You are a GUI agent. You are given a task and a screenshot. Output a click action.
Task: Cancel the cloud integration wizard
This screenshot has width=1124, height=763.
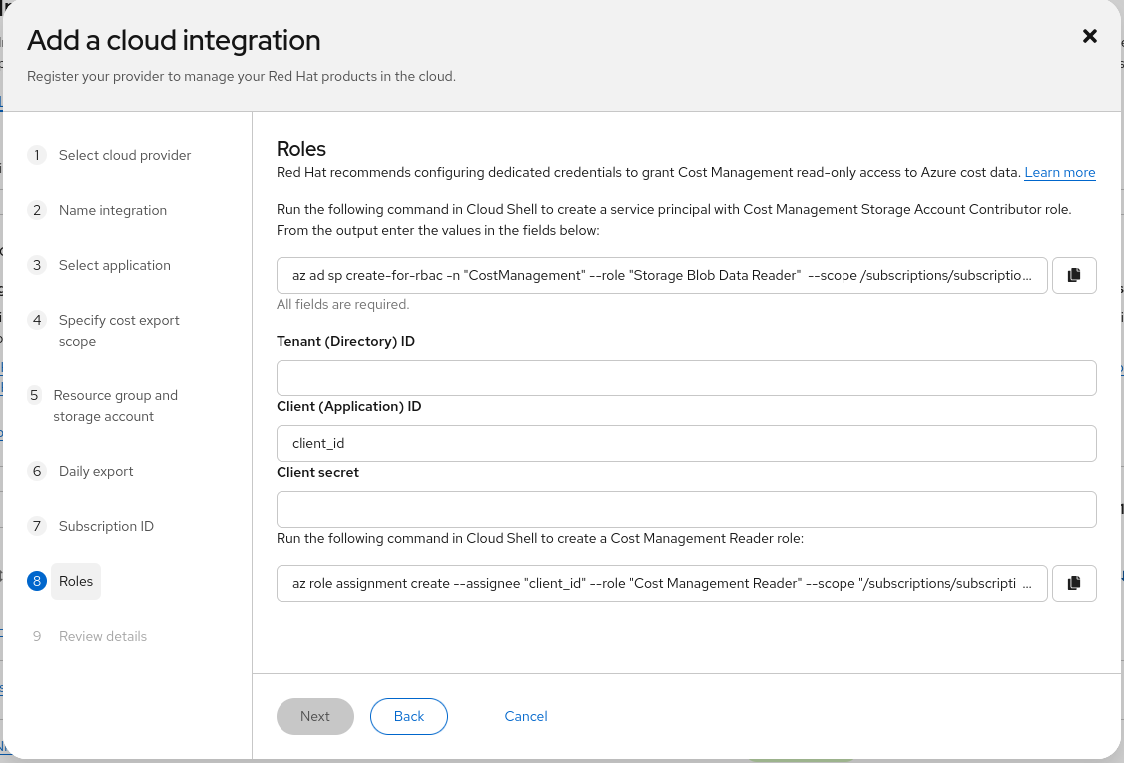pyautogui.click(x=526, y=716)
